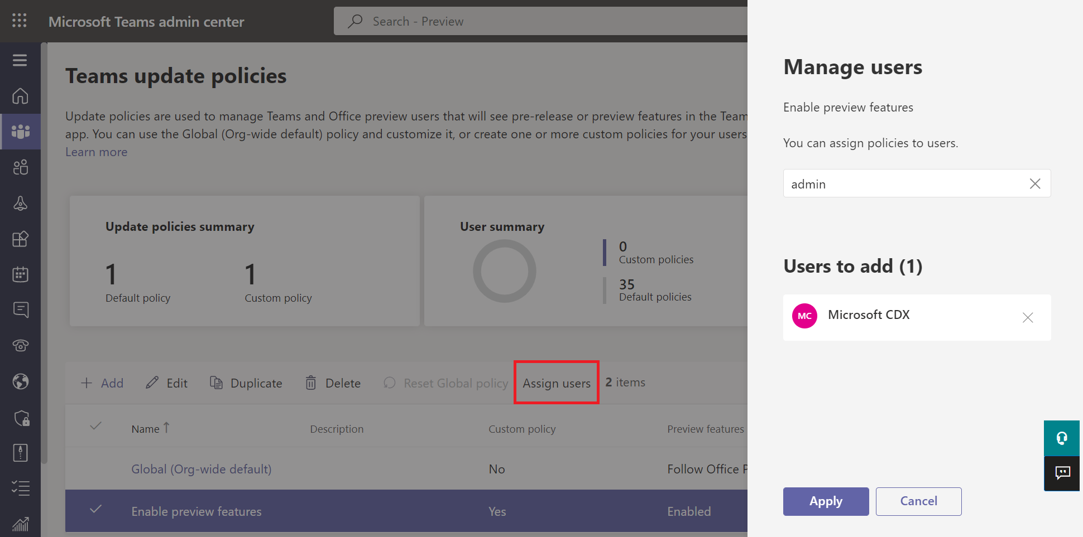Click the search magnifier icon

click(x=355, y=21)
